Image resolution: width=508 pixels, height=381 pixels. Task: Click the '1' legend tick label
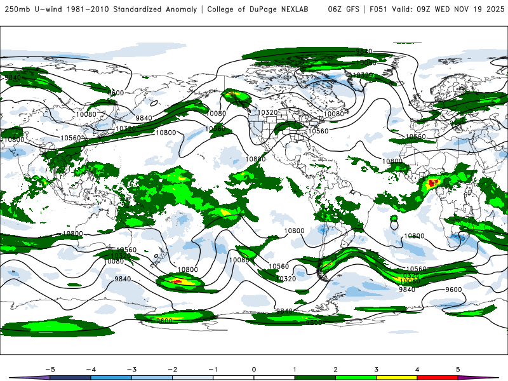[295, 370]
